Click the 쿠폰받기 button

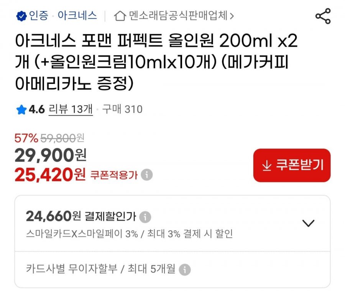(x=292, y=165)
